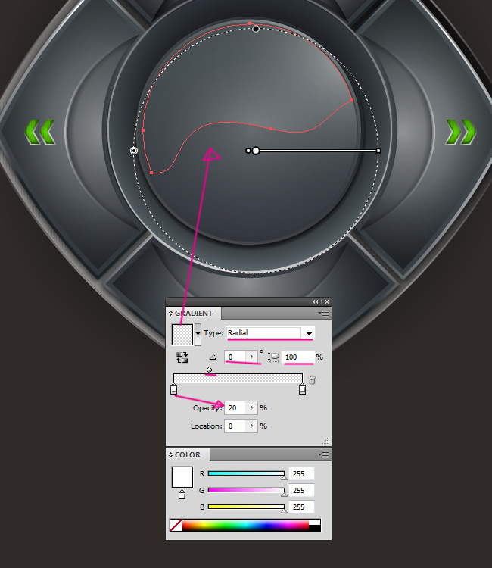Click the black swatch in the spectrum bar

(315, 528)
